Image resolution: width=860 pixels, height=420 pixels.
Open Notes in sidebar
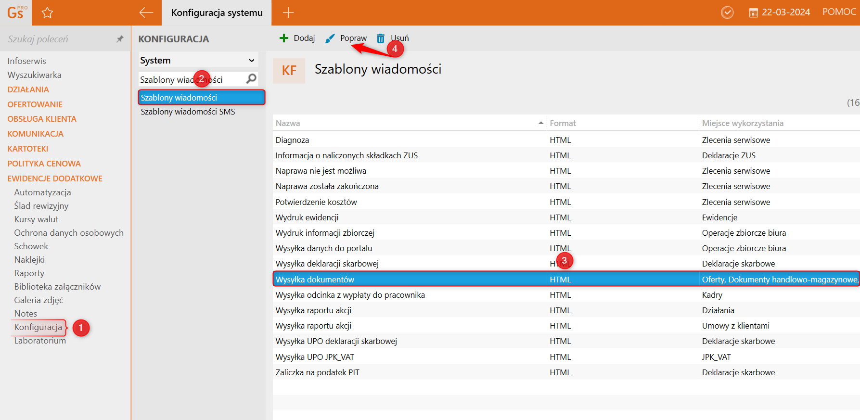coord(26,314)
